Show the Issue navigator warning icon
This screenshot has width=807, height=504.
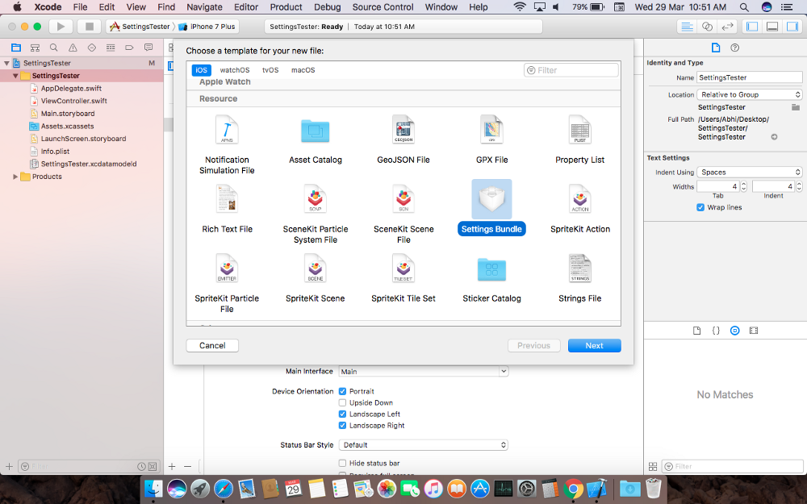(x=73, y=48)
